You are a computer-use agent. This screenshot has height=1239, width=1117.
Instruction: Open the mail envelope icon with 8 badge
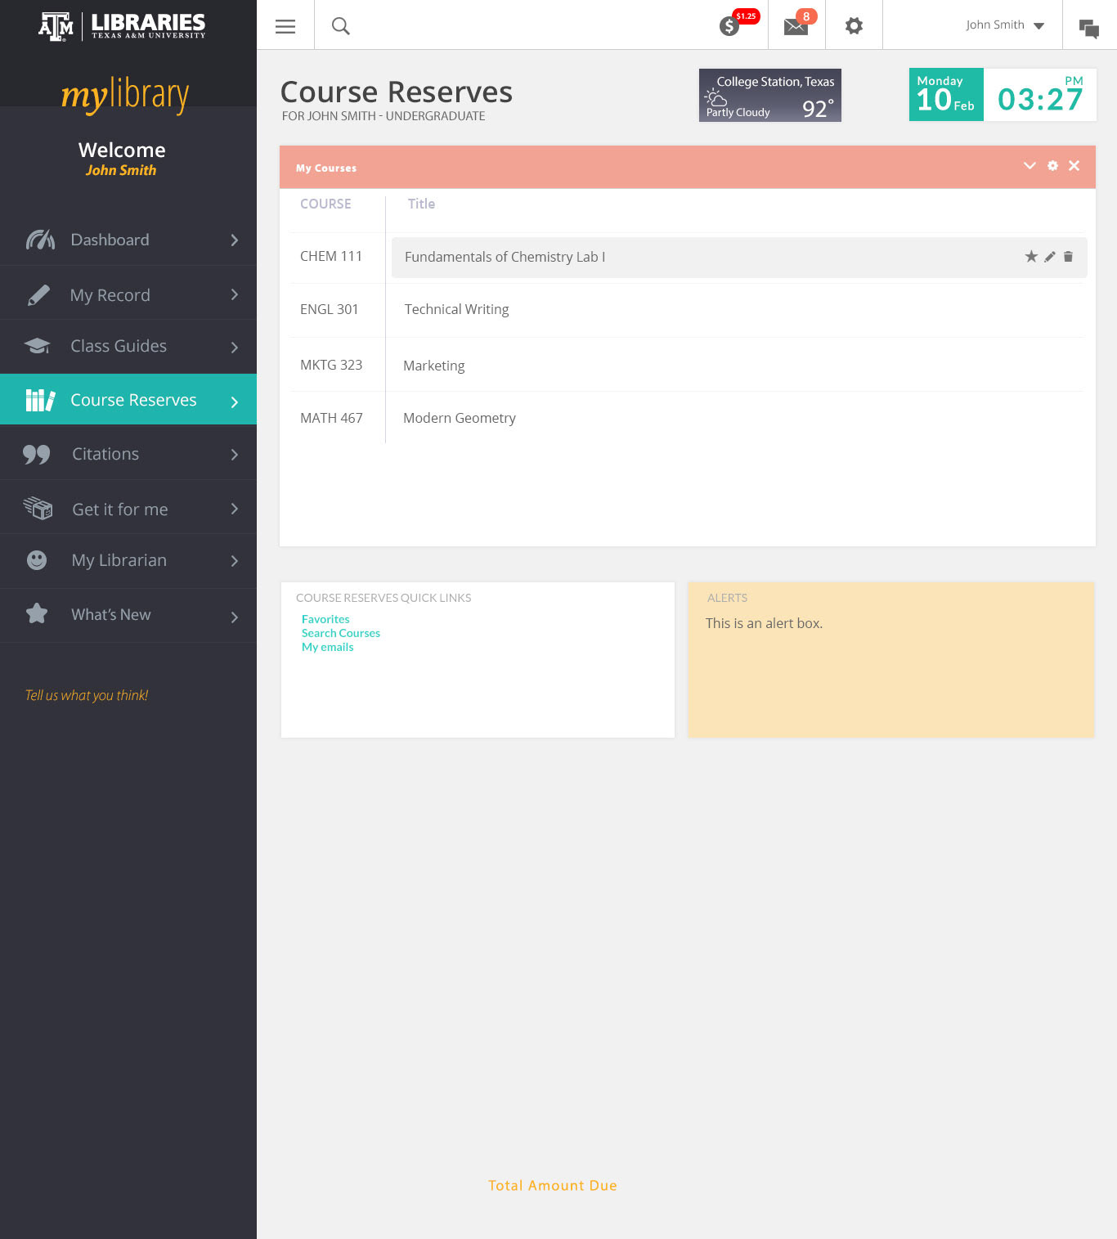pyautogui.click(x=796, y=27)
